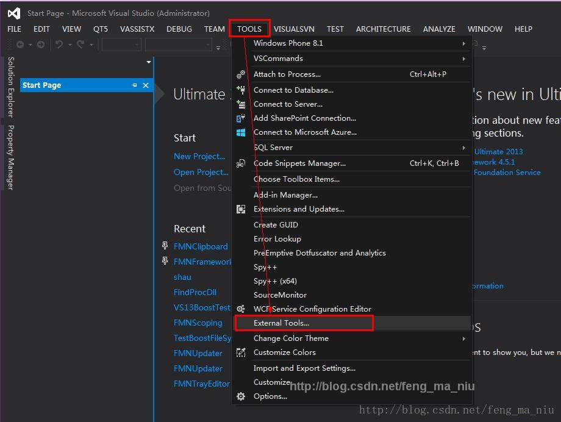Open the solution platforms combo box
561x422 pixels.
tap(179, 45)
